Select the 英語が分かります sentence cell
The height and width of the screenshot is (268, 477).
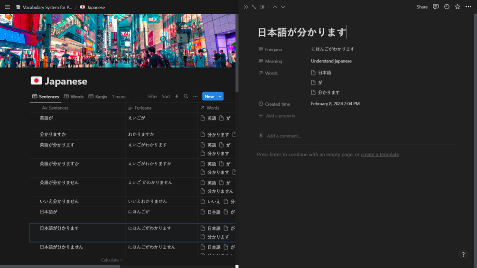[x=77, y=149]
